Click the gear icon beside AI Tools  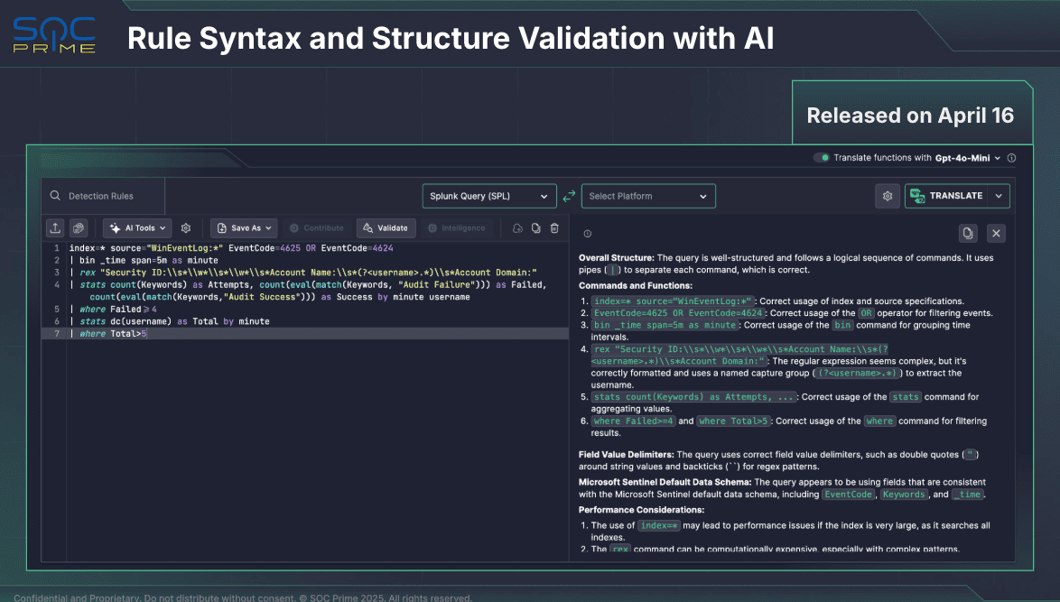tap(186, 228)
